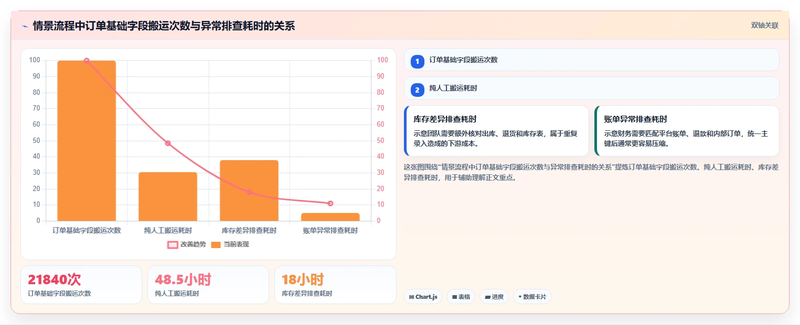
Task: Select the 账单异常排查耗时 info card heading
Action: (x=635, y=119)
